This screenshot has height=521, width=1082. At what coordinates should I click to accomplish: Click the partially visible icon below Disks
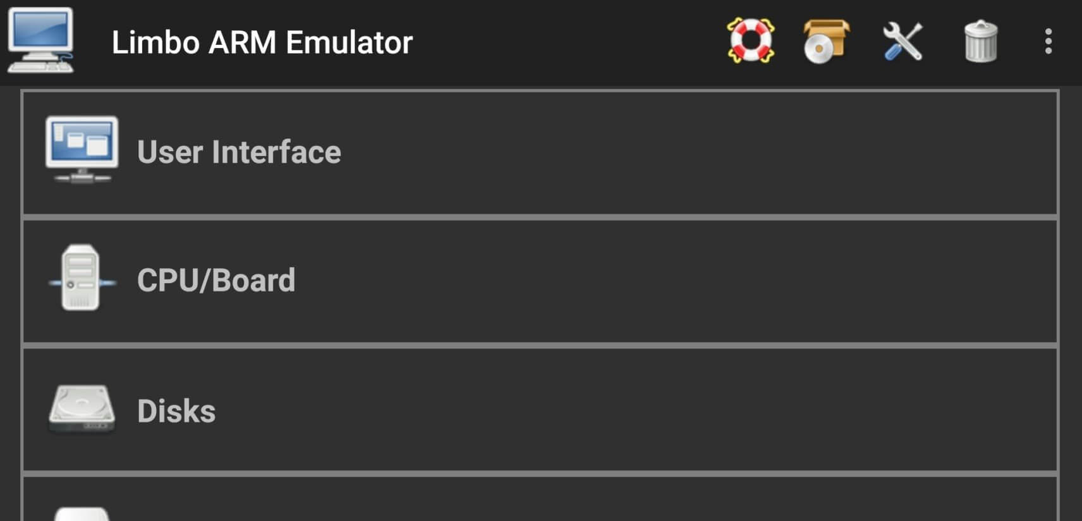point(82,514)
